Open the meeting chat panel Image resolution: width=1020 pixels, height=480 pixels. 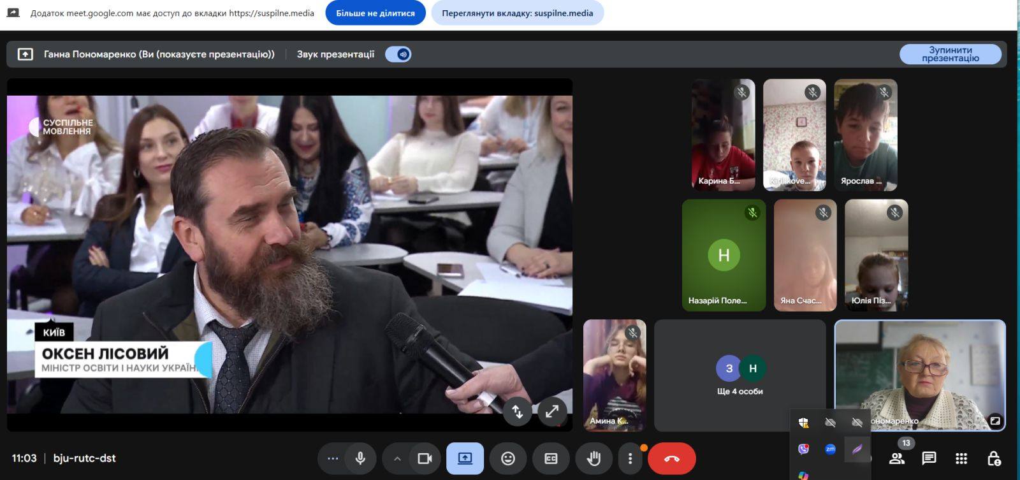tap(929, 458)
